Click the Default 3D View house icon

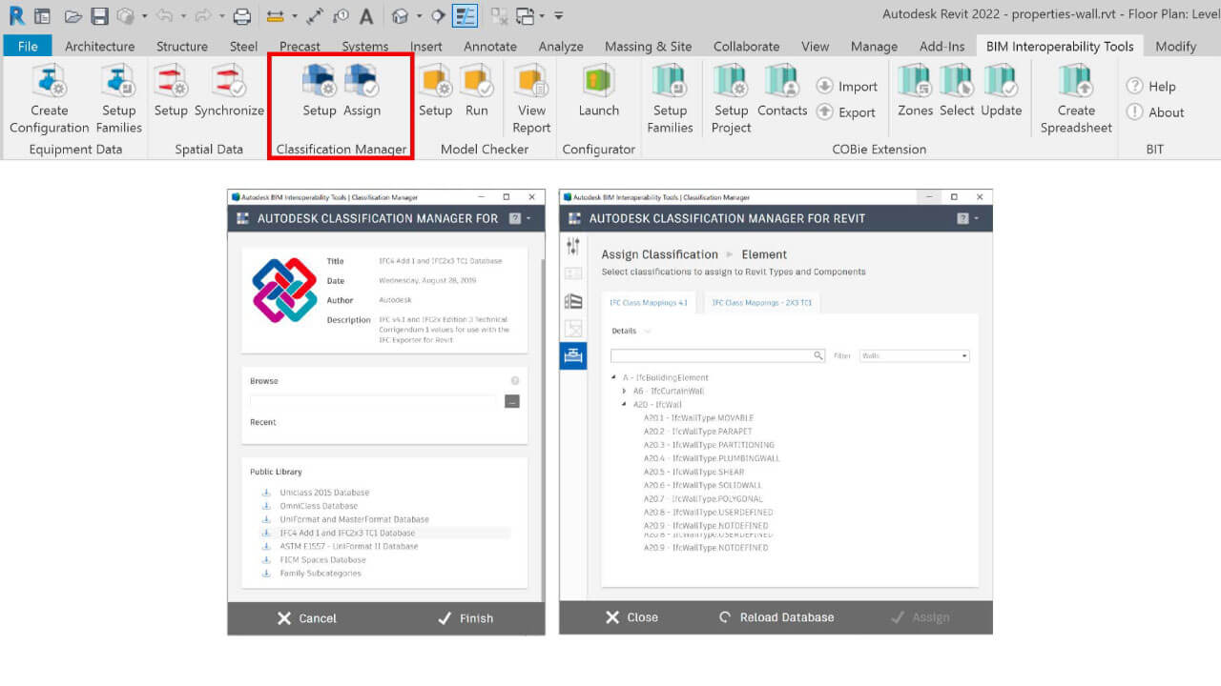point(401,16)
